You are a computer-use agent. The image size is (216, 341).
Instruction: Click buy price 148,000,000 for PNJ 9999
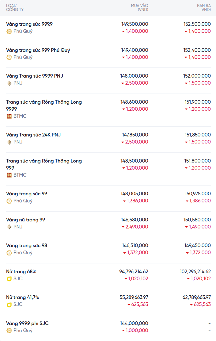[x=134, y=76]
